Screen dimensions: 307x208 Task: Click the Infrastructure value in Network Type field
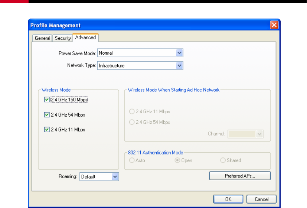(x=112, y=66)
